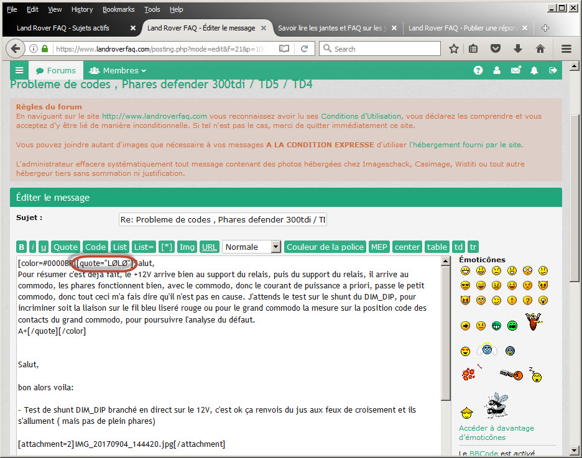Toggle bold BBCode button

[x=22, y=247]
